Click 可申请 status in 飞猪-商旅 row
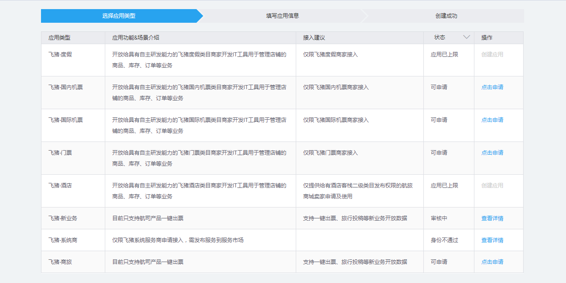The height and width of the screenshot is (283, 566). coord(439,262)
